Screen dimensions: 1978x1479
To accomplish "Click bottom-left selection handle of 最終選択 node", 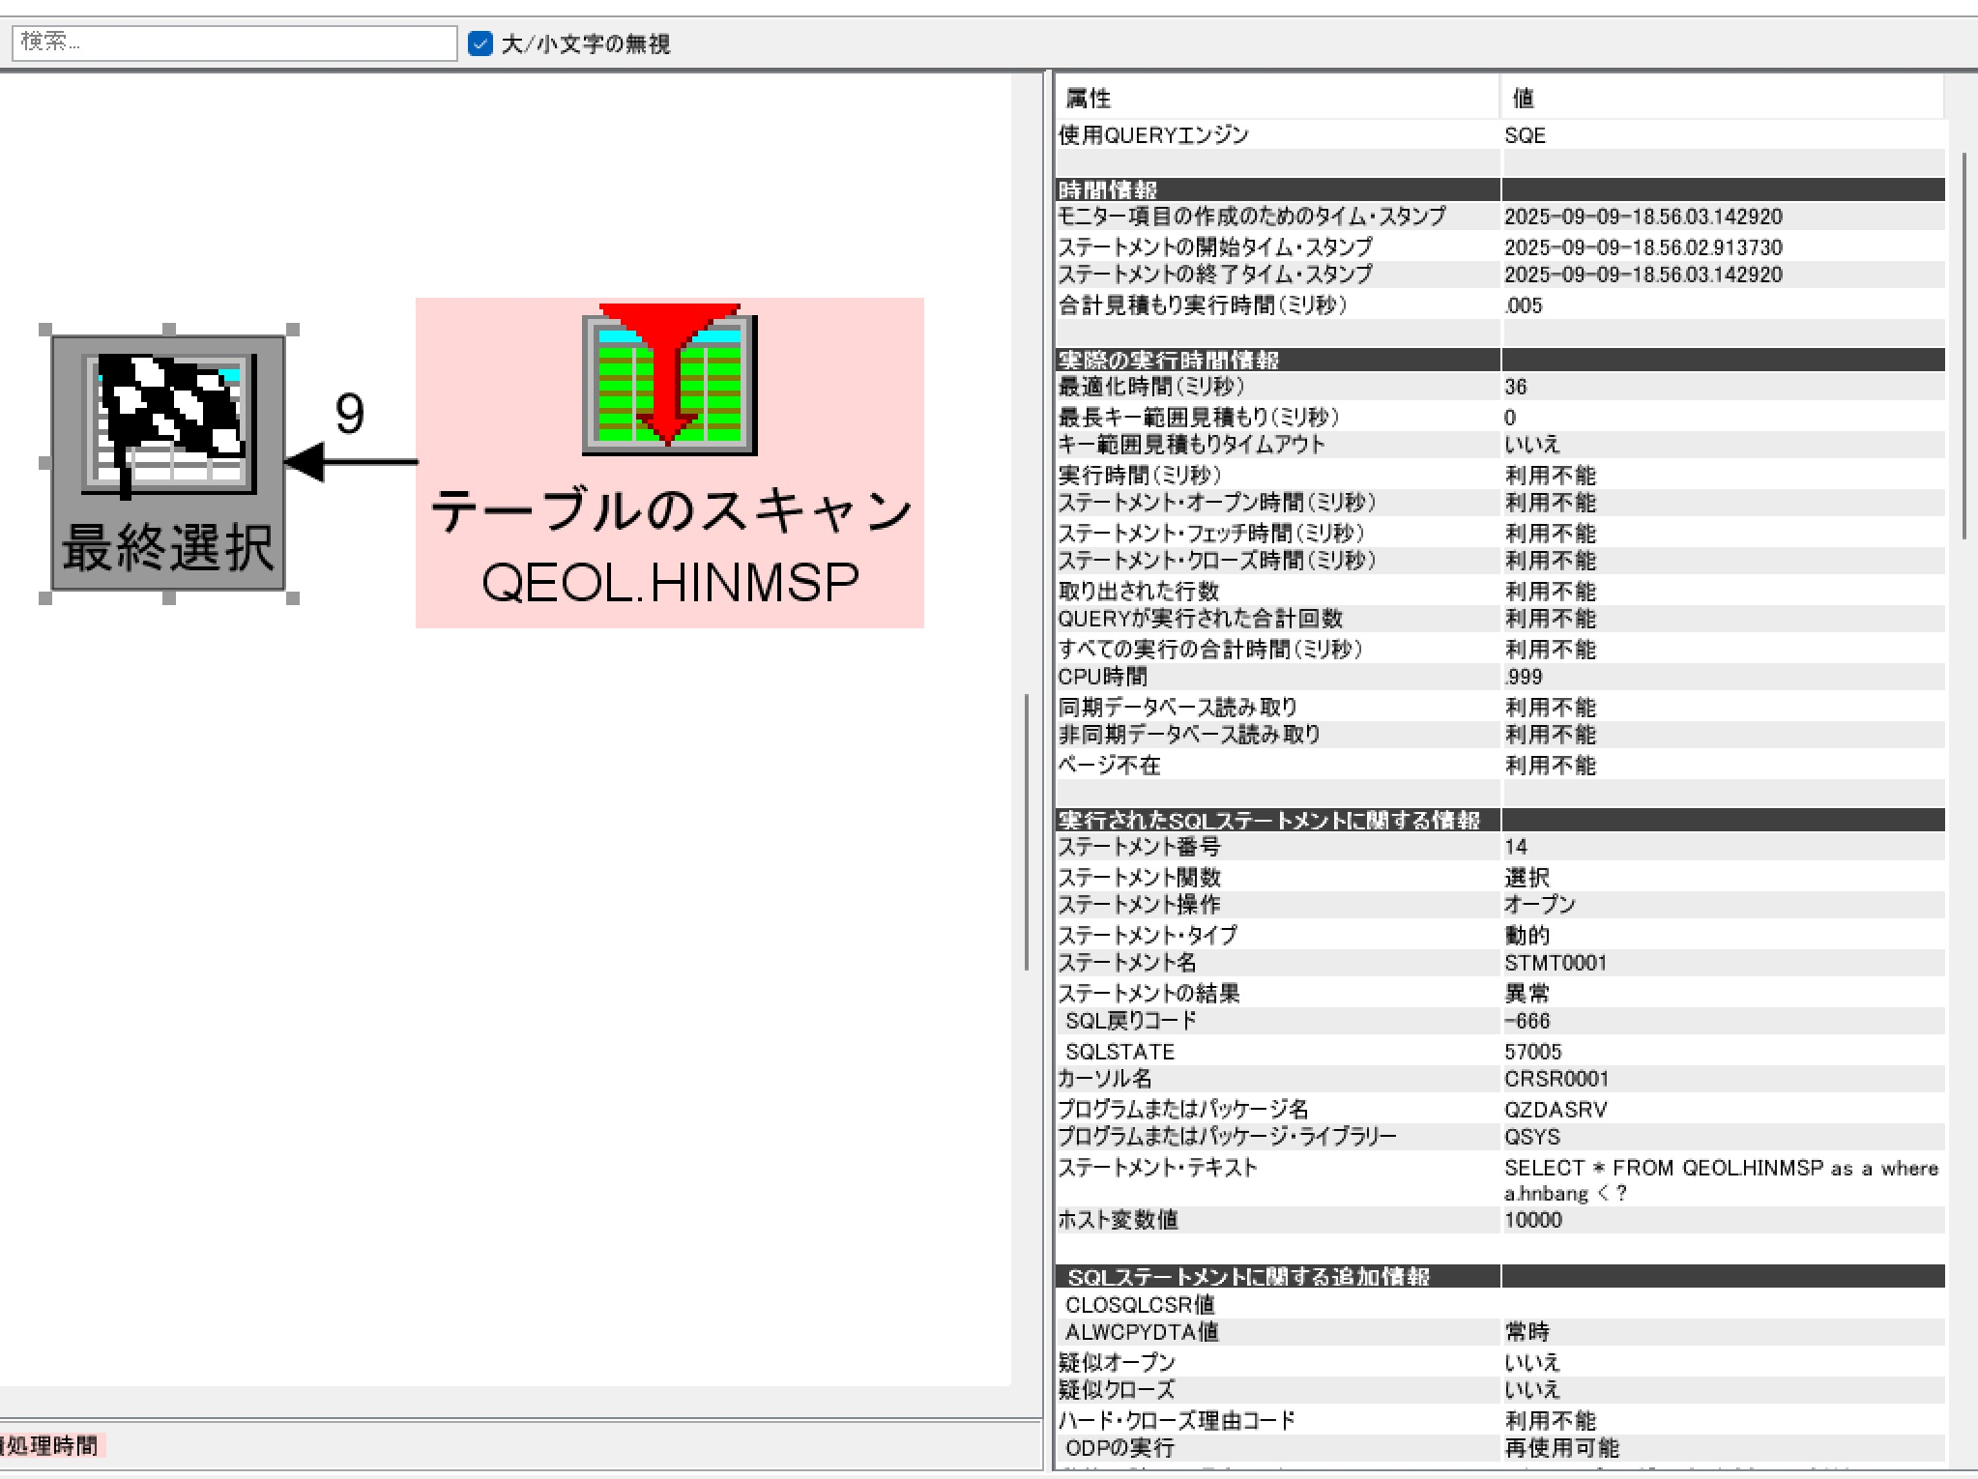I will [44, 598].
